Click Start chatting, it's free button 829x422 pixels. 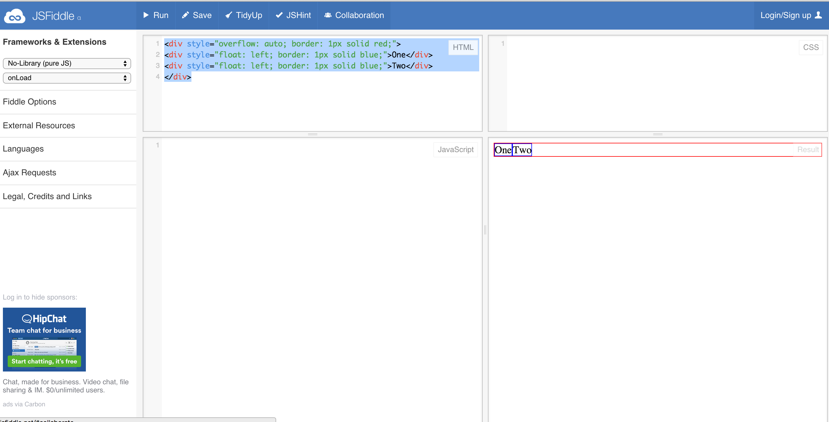click(x=44, y=361)
